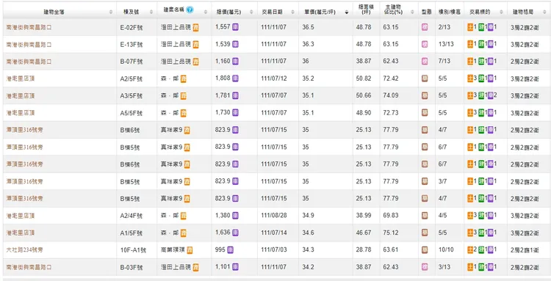
Task: Open address link in the A2/5F號 row
Action: (21, 79)
